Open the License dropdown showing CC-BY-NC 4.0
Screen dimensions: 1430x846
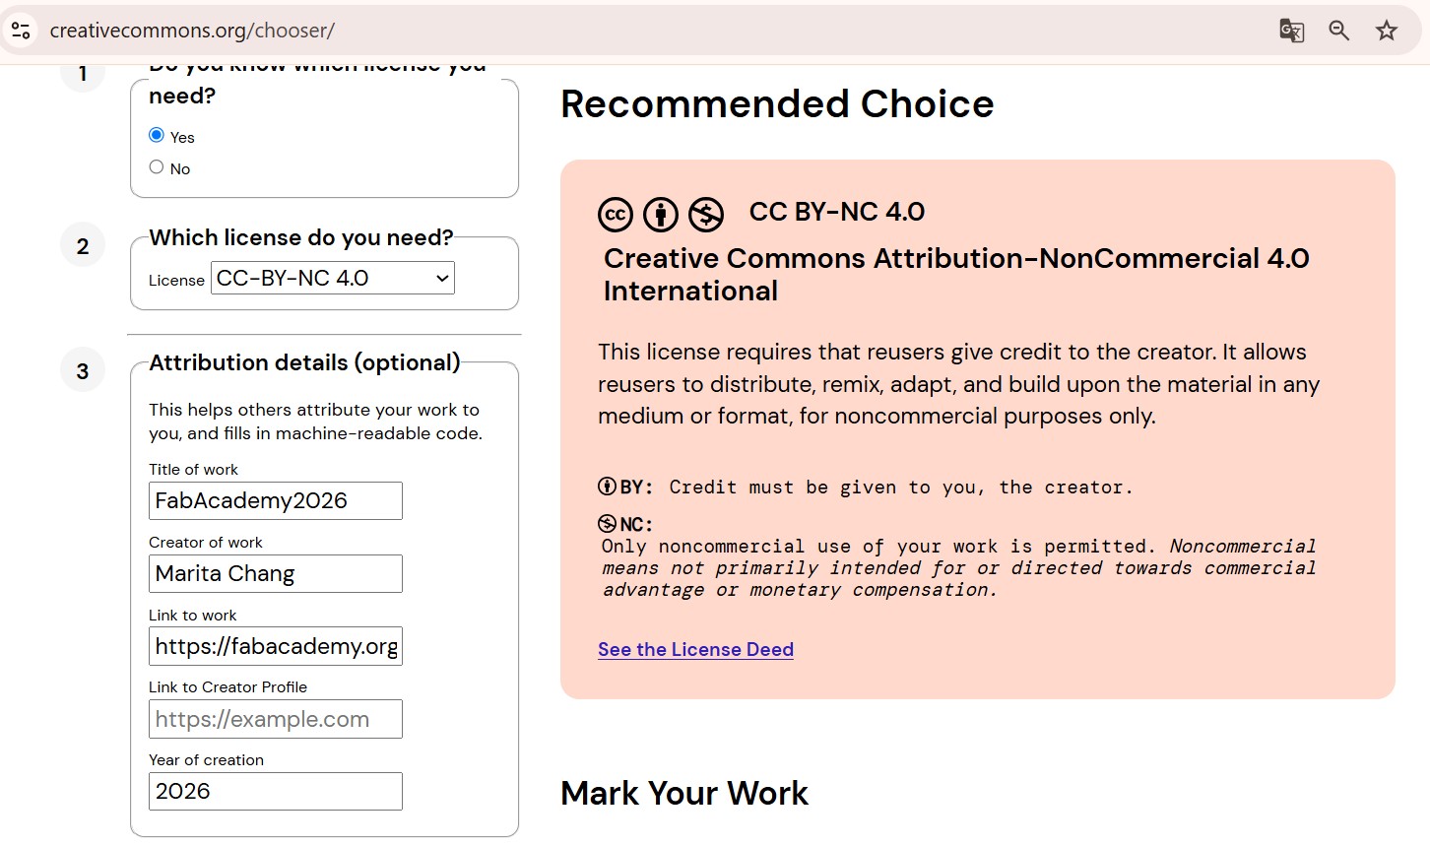point(333,278)
